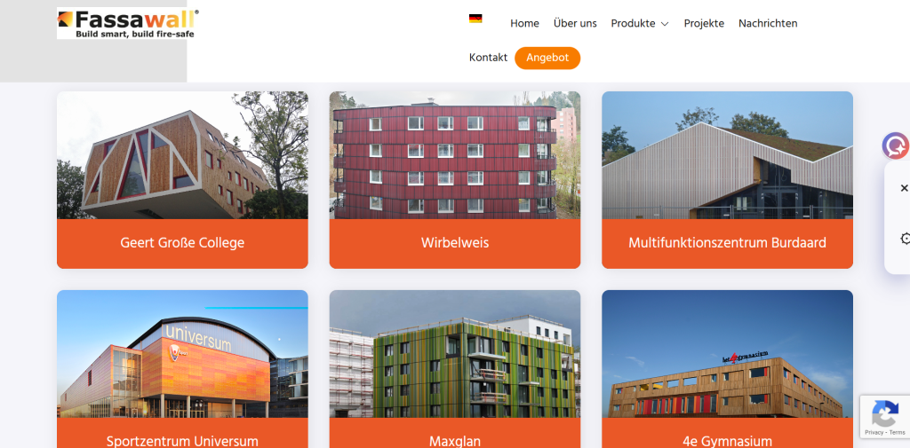Click the German flag language icon
The width and height of the screenshot is (910, 448).
(x=475, y=19)
